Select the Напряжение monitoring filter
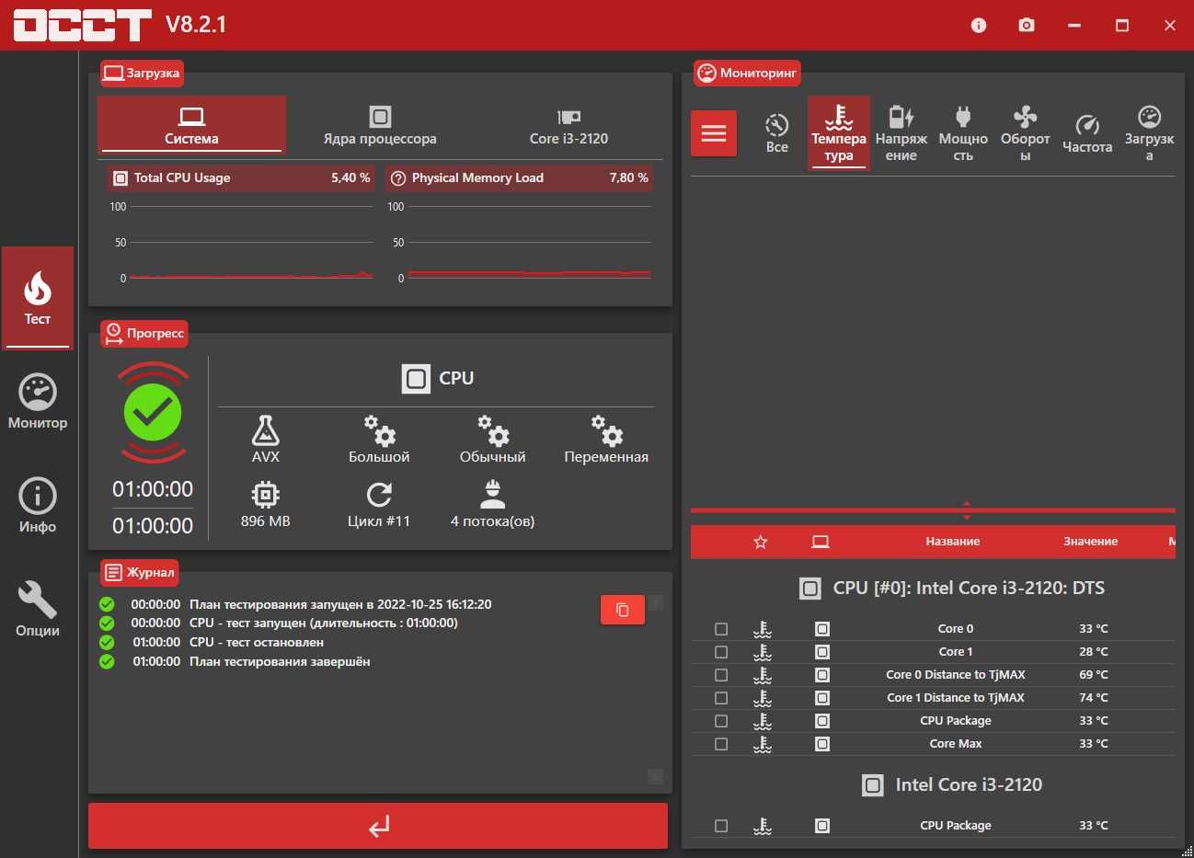Image resolution: width=1194 pixels, height=858 pixels. (901, 133)
